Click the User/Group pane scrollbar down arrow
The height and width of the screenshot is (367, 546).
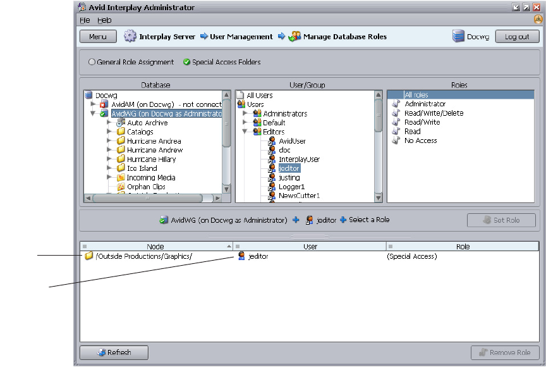coord(378,198)
